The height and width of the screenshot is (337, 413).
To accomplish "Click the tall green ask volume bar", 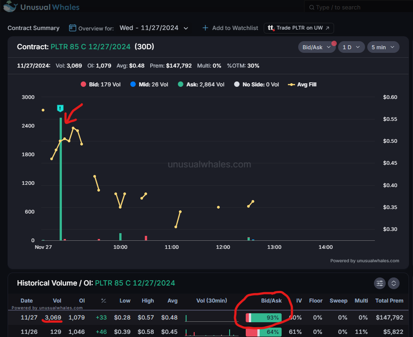I will (x=61, y=179).
